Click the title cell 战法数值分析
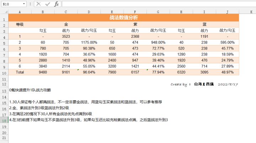 click(x=124, y=18)
